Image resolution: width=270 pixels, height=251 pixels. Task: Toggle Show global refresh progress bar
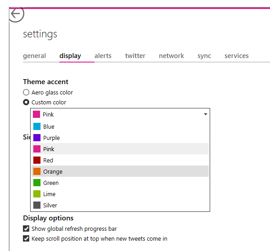click(26, 229)
